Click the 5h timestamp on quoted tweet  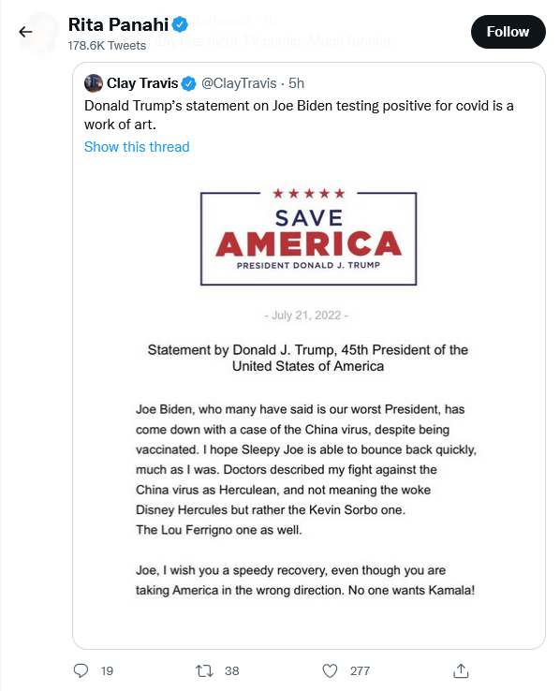(297, 83)
